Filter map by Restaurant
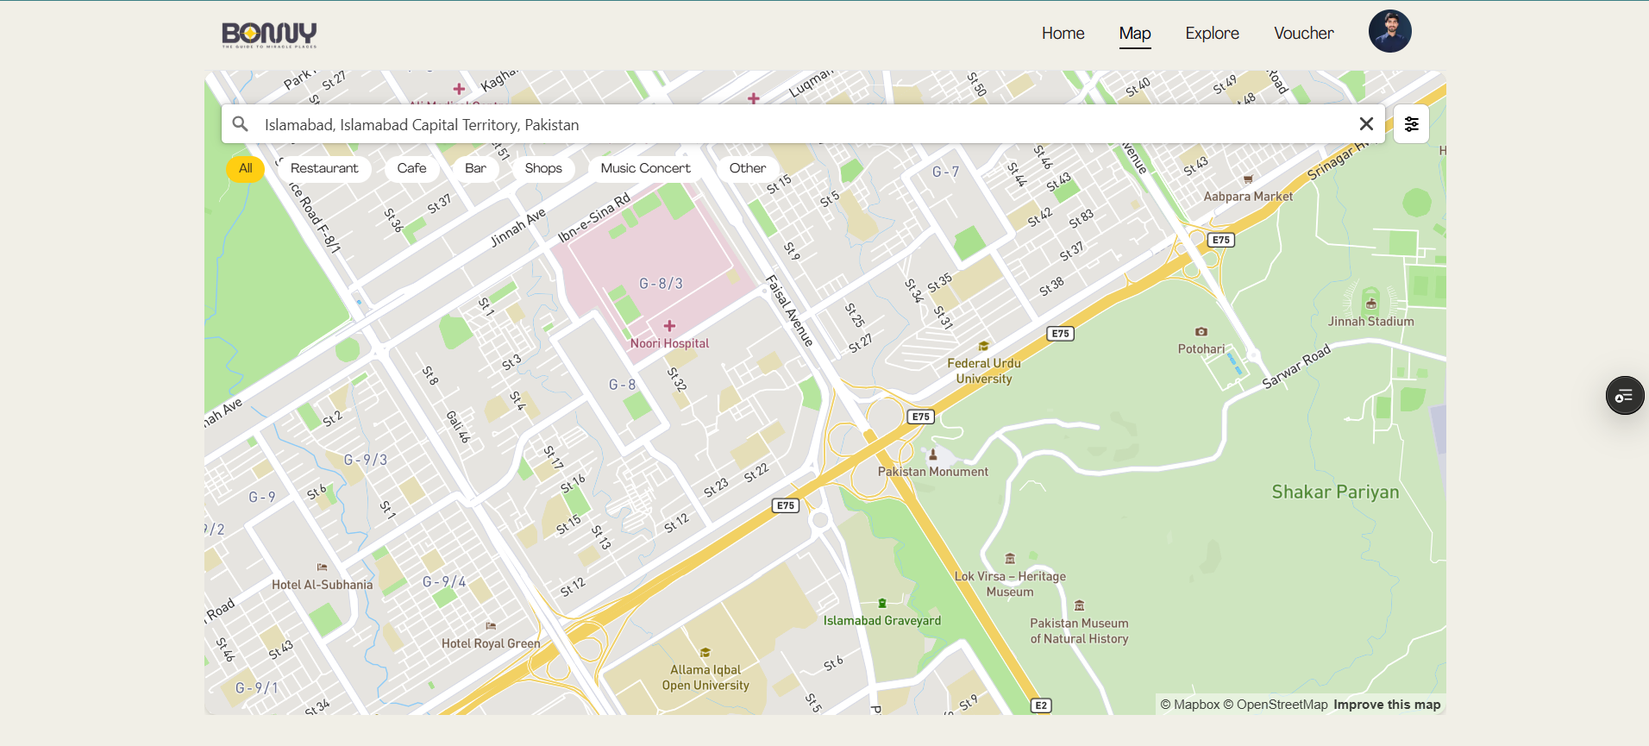The width and height of the screenshot is (1649, 746). (324, 168)
